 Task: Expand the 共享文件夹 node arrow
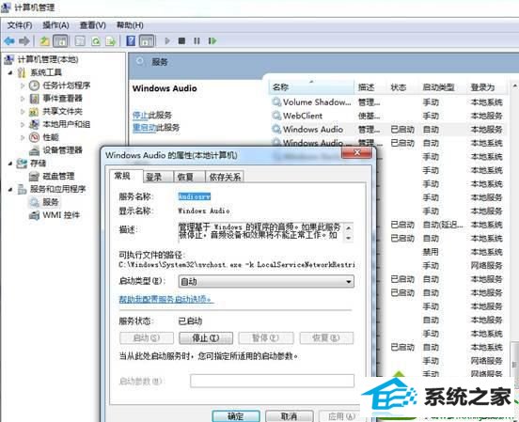(x=23, y=112)
